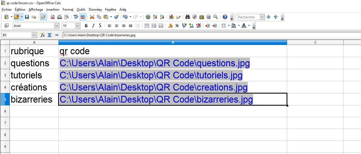The height and width of the screenshot is (154, 361).
Task: Toggle Show Draw Functions icon
Action: [178, 17]
